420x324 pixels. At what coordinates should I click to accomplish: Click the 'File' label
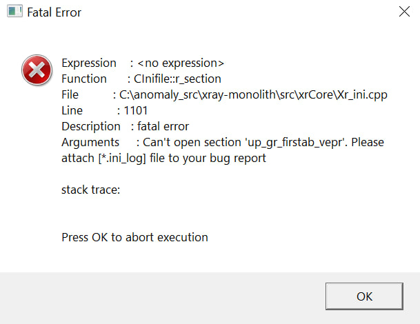click(x=70, y=94)
